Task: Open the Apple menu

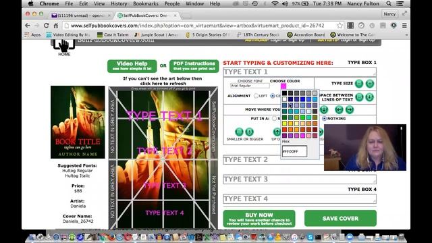Action: click(x=31, y=3)
